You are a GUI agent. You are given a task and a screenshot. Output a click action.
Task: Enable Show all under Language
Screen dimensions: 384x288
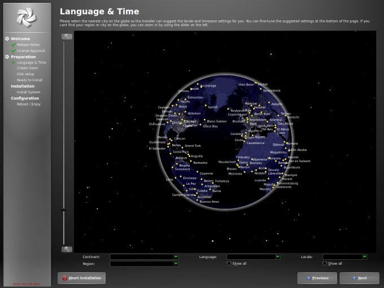click(229, 264)
